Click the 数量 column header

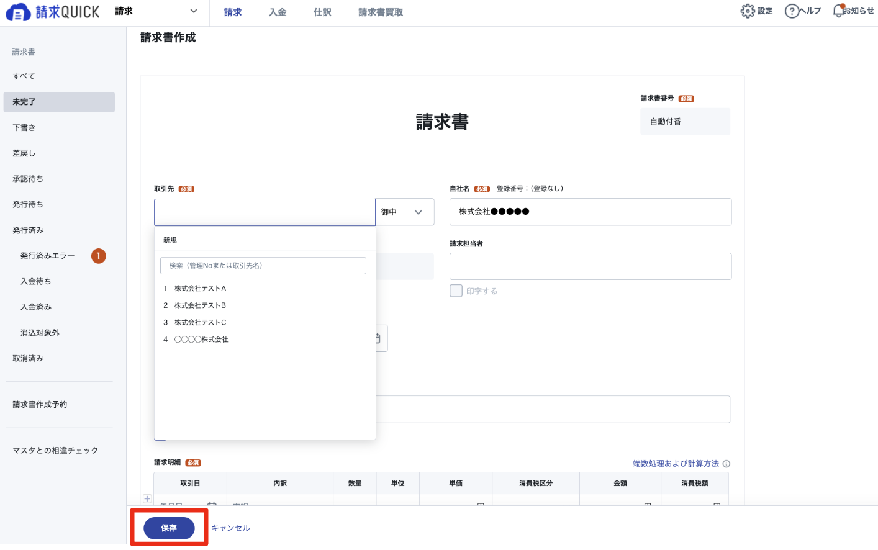pyautogui.click(x=355, y=483)
